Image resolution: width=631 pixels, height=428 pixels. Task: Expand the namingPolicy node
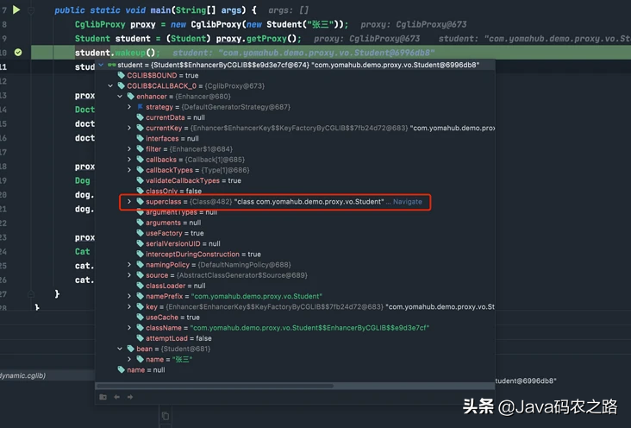click(129, 264)
